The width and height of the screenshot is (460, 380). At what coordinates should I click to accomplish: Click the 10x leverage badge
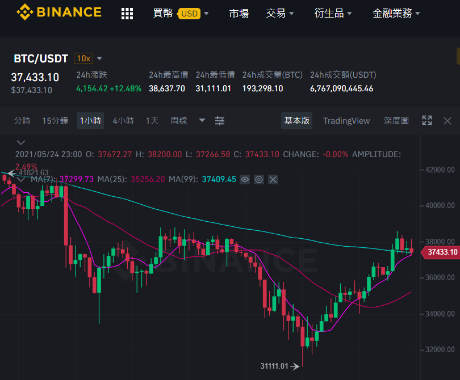(83, 58)
